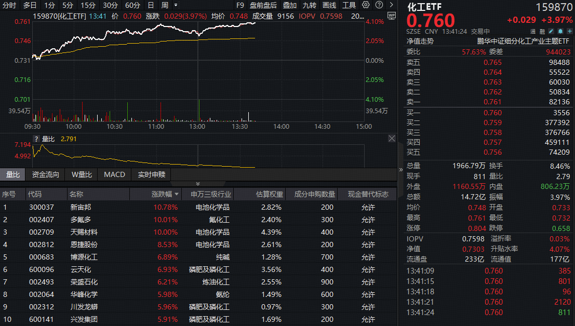Click the 融 margin trading badge
Viewport: 575px width, 326px height.
coord(542,31)
